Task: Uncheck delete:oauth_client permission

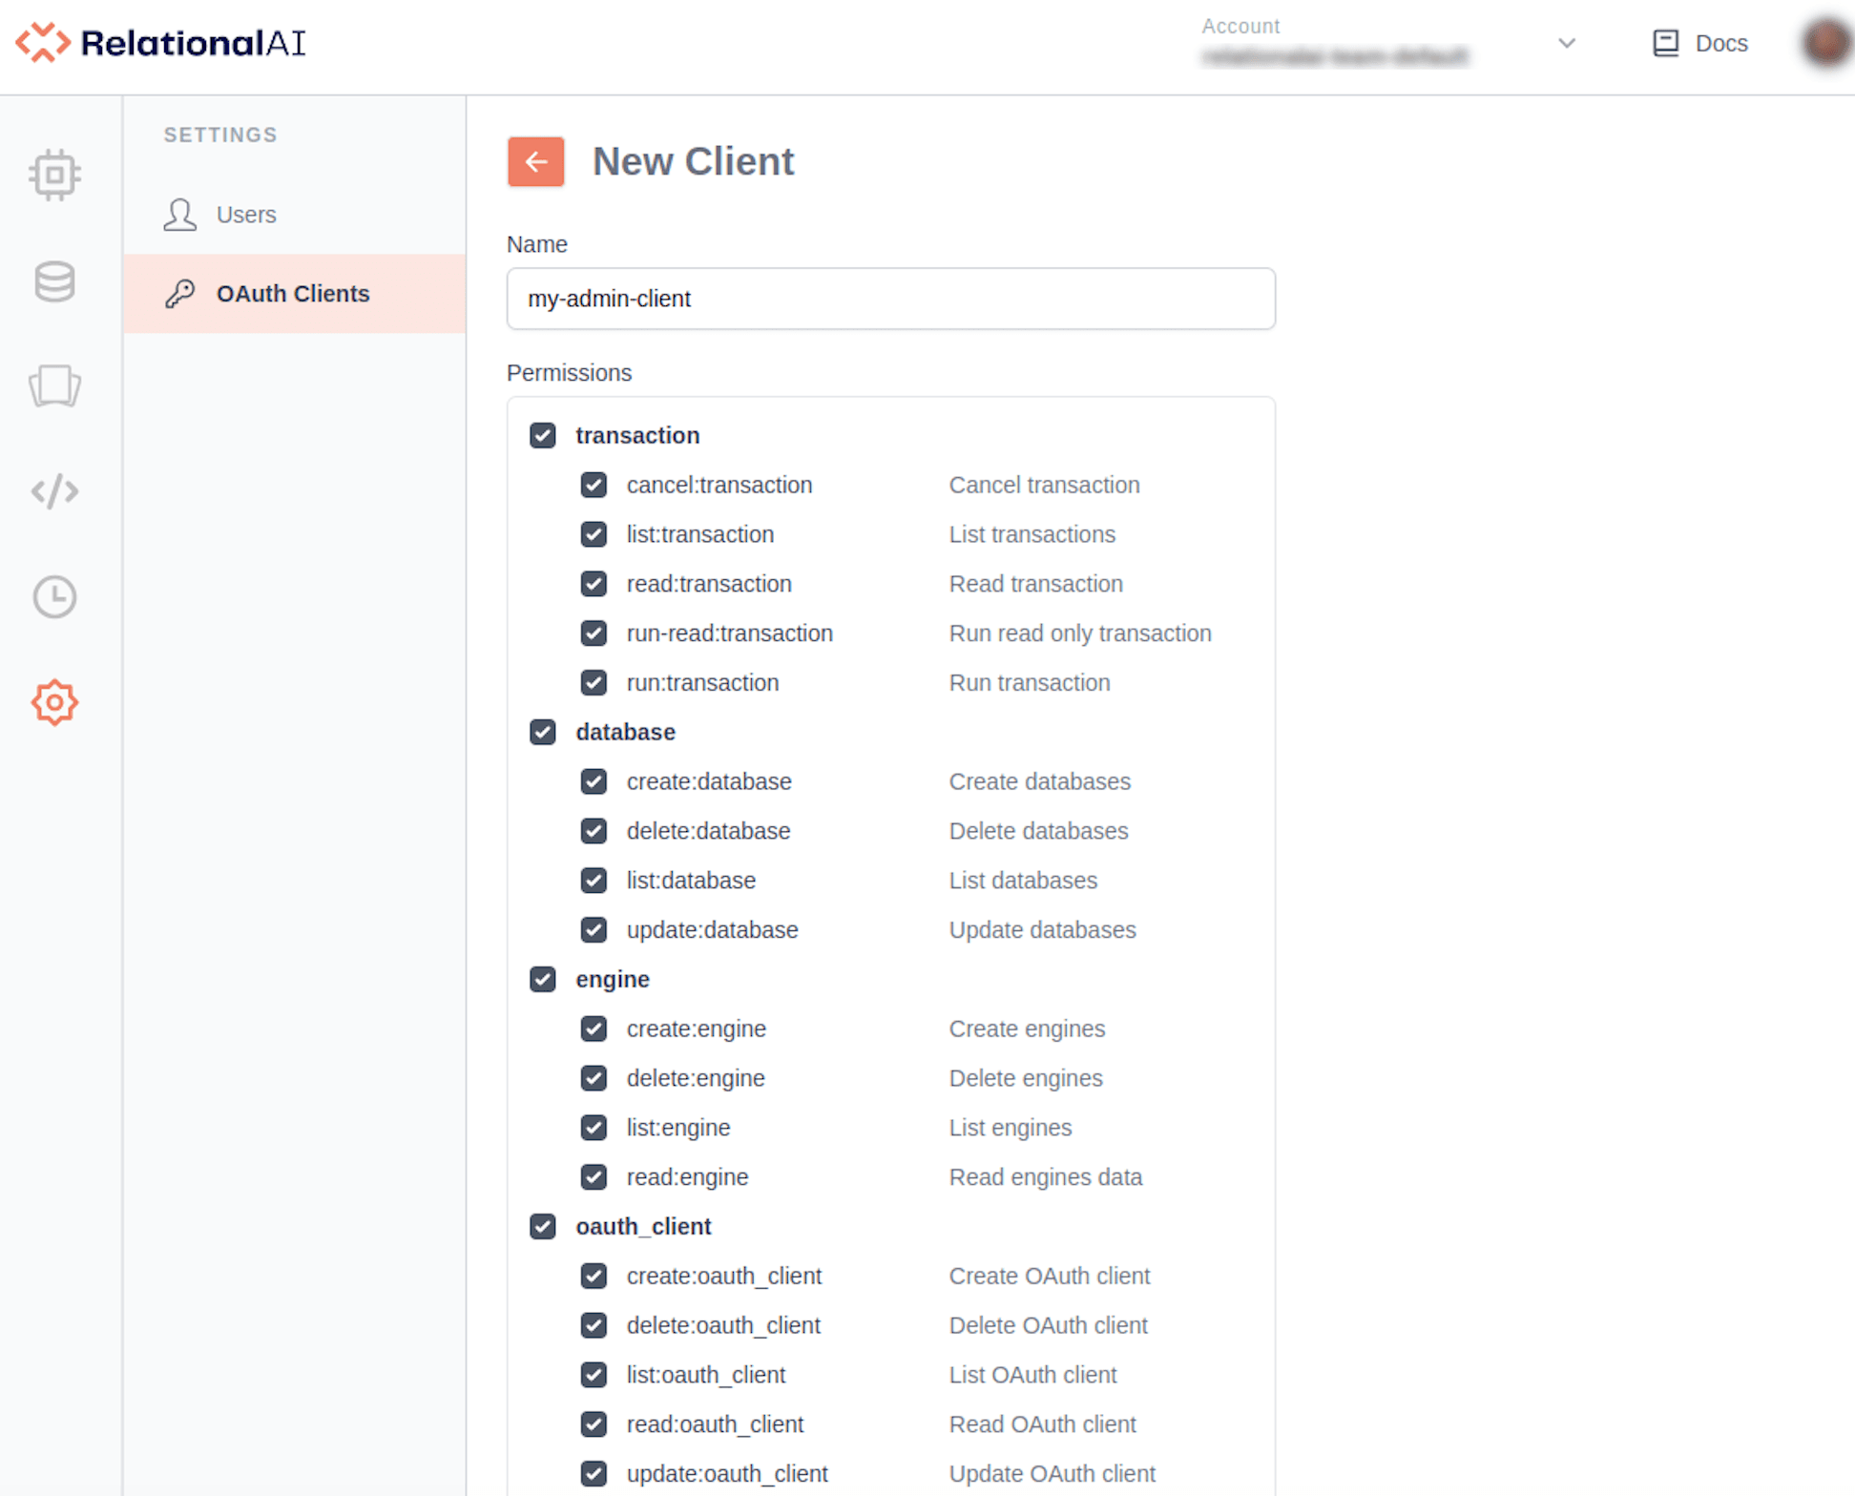Action: point(594,1325)
